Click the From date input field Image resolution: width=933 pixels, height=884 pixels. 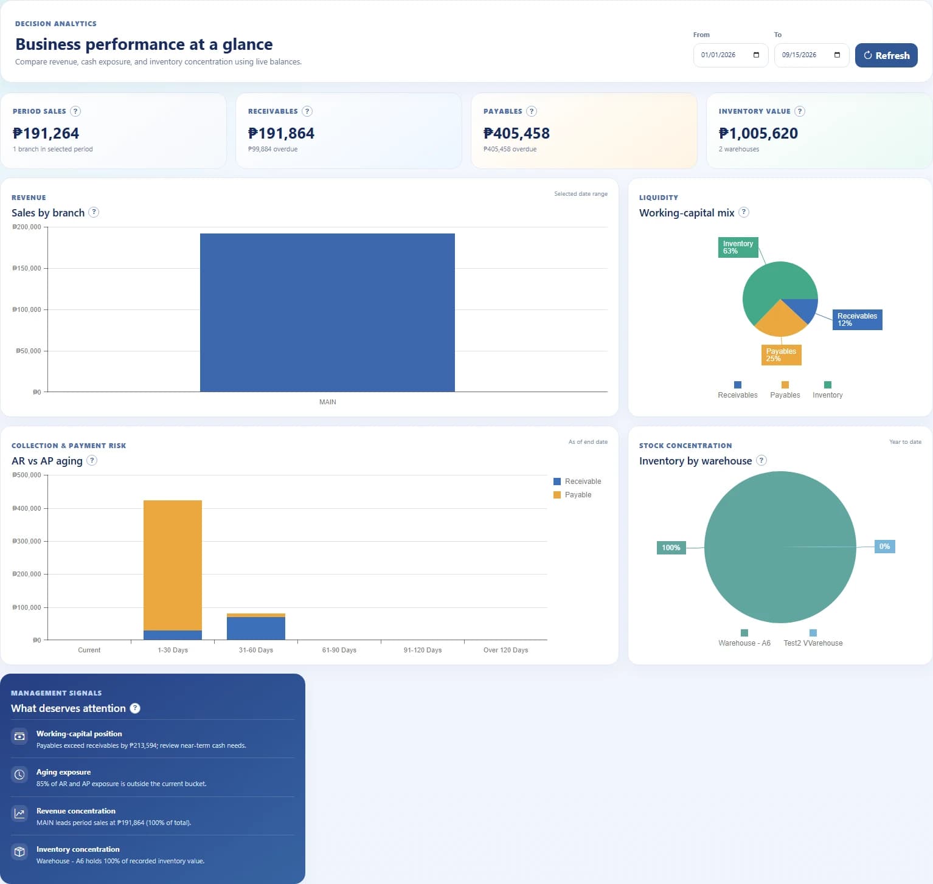(x=730, y=55)
